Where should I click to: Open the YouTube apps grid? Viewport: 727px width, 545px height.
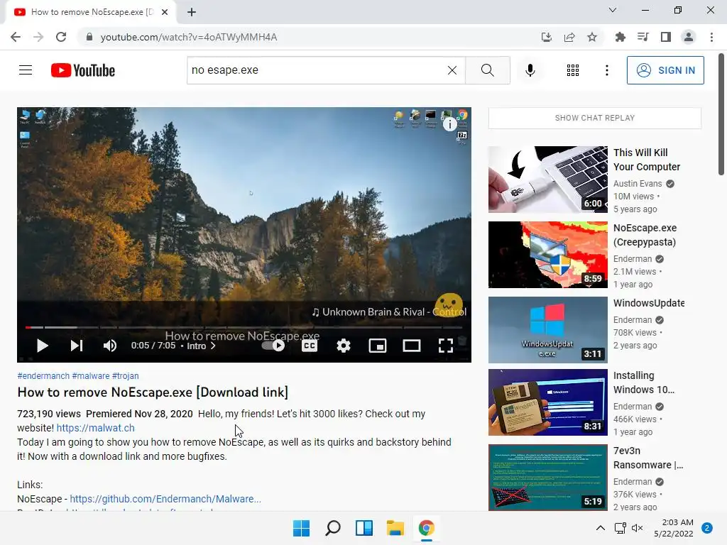pos(573,70)
